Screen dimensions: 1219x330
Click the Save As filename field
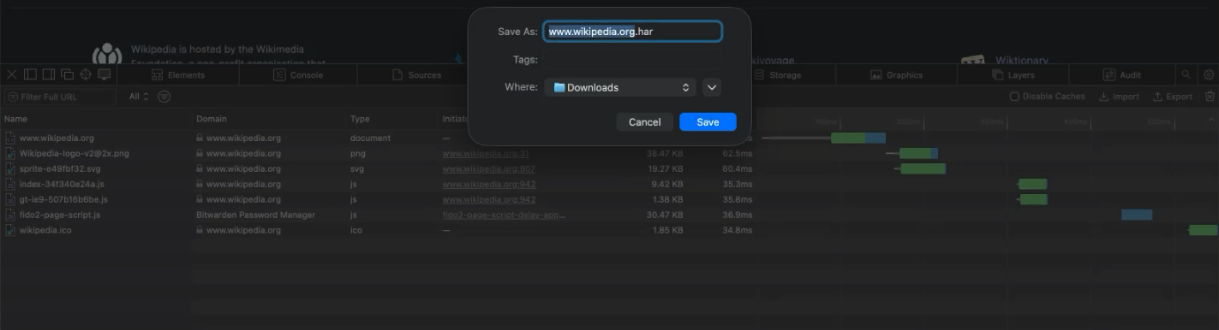click(x=632, y=32)
